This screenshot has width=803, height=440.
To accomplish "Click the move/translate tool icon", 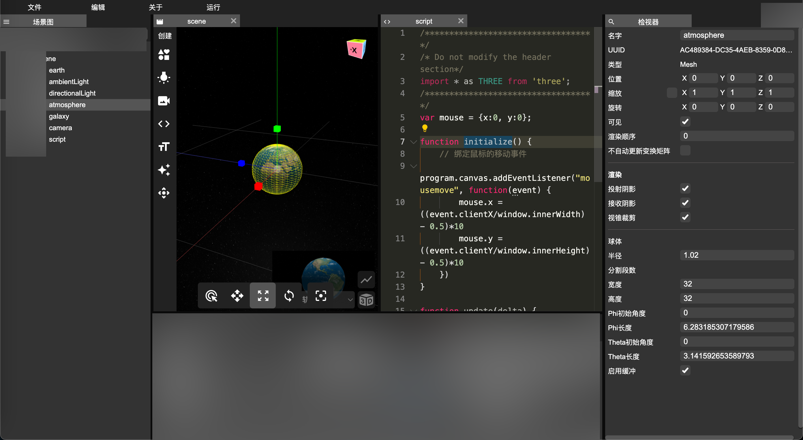I will pos(237,295).
